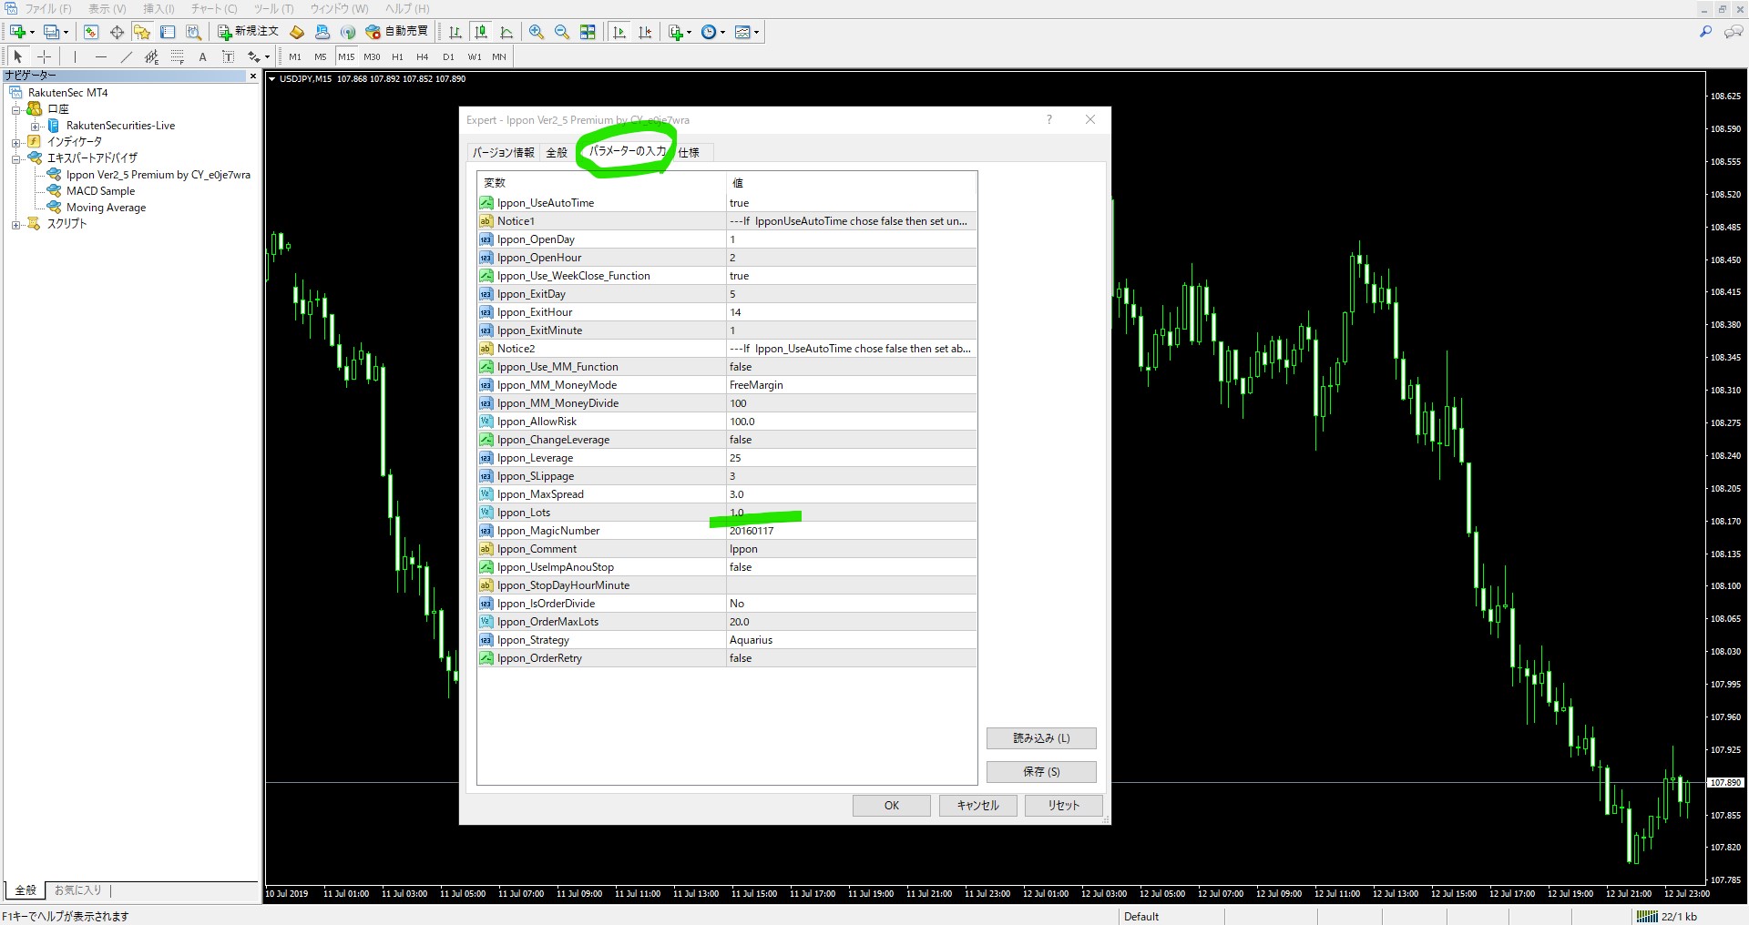The image size is (1749, 925).
Task: Expand the New Chart dropdown arrow
Action: [33, 32]
